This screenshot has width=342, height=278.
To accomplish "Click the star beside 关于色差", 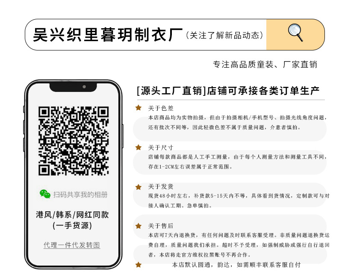I will pos(139,108).
